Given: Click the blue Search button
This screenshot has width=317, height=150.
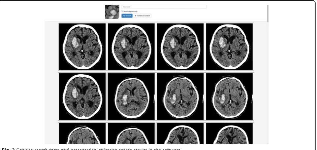Looking at the screenshot, I should pos(127,16).
